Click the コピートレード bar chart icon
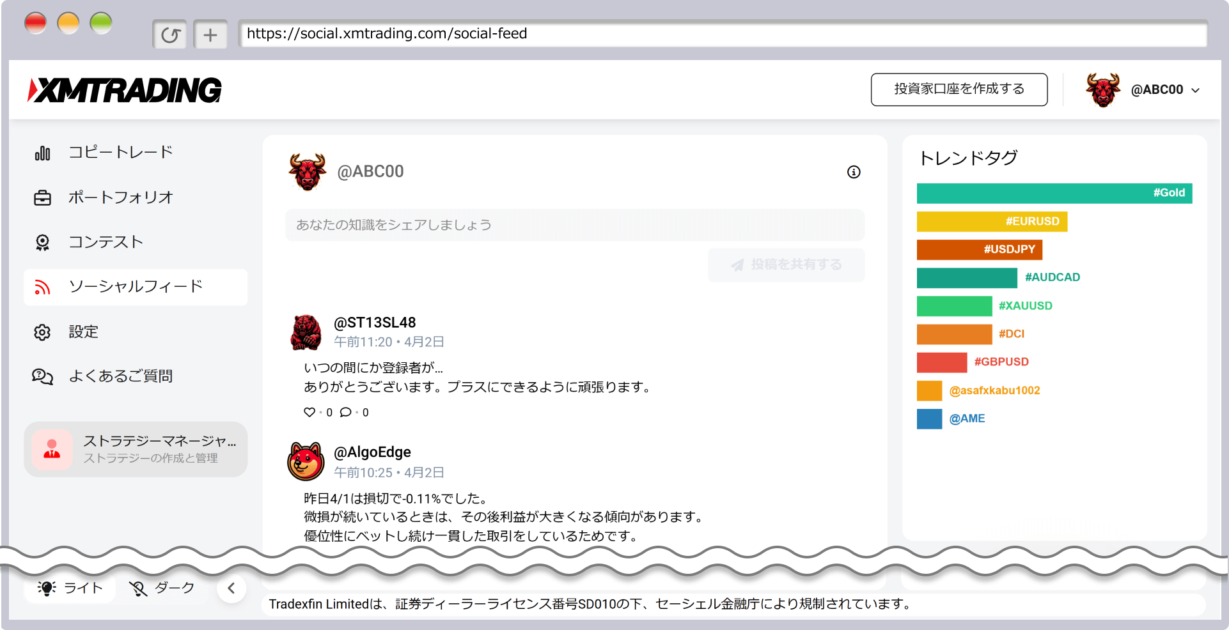The height and width of the screenshot is (630, 1229). coord(42,153)
